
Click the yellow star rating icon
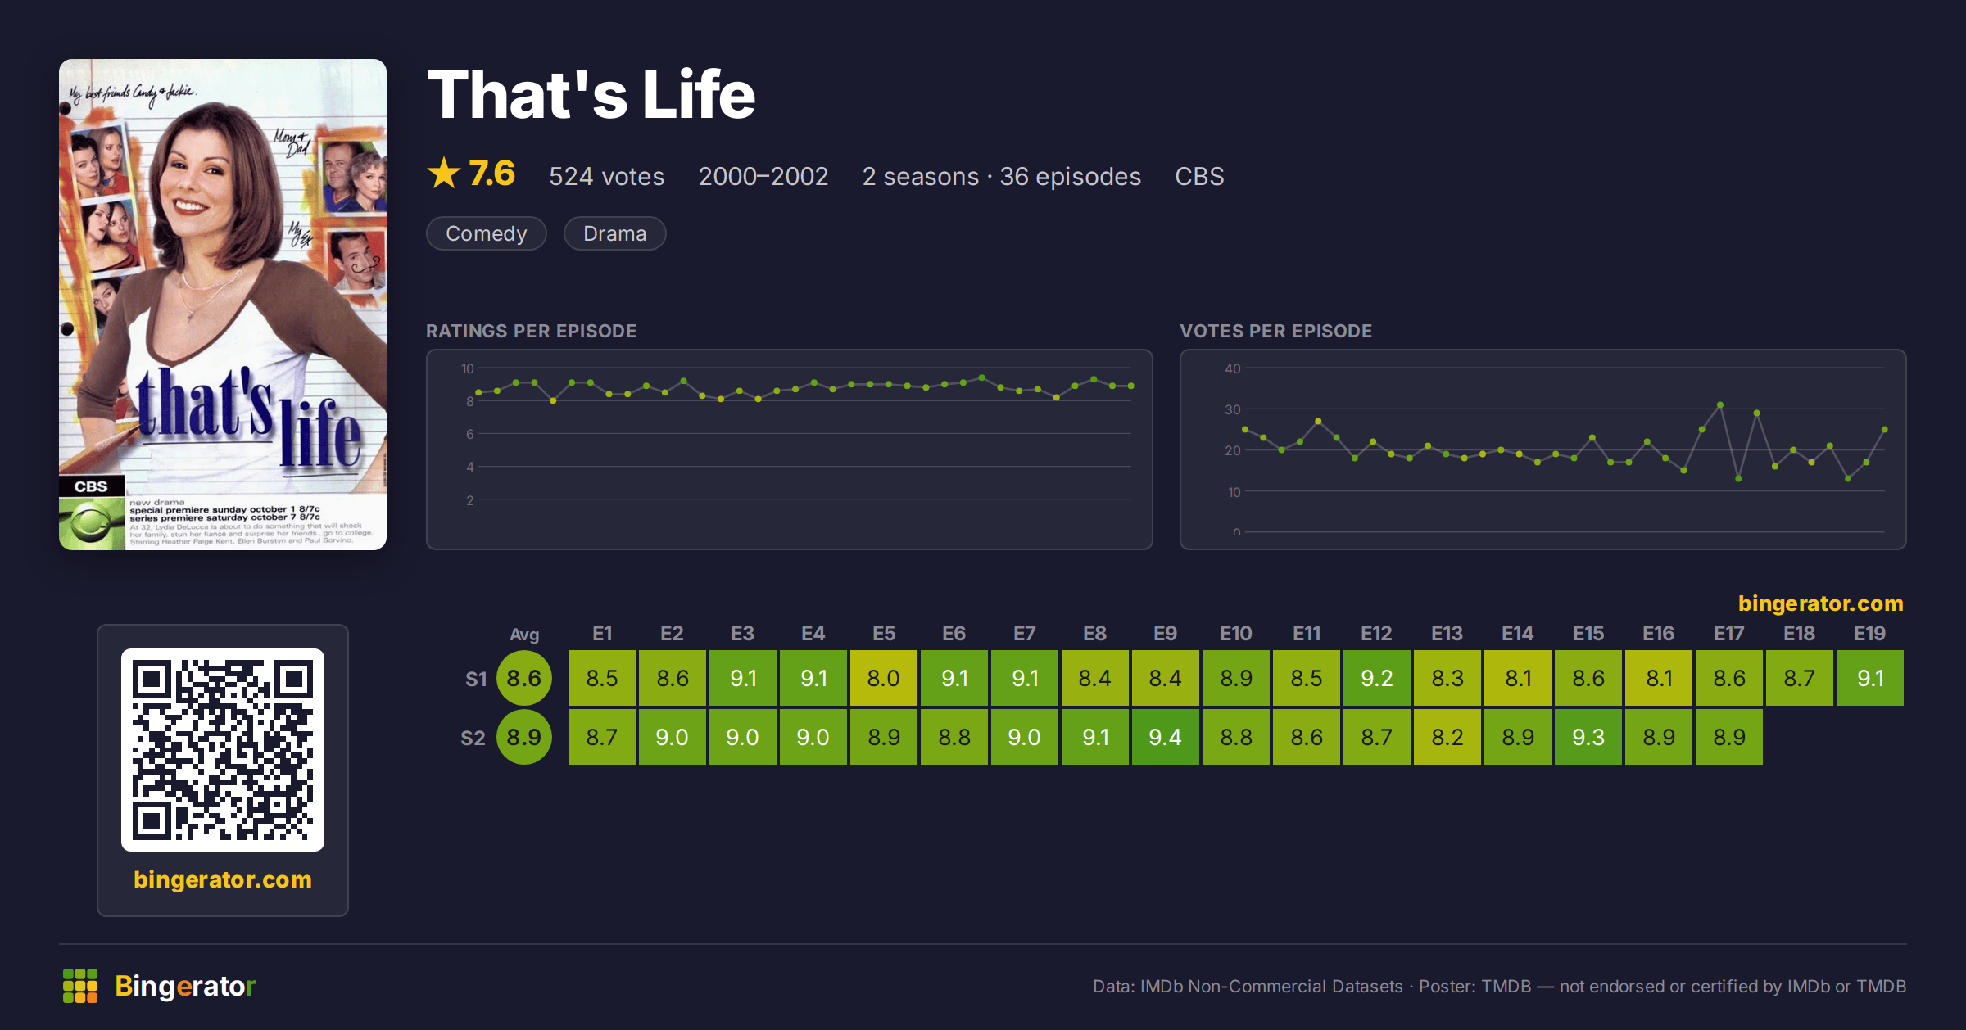[444, 174]
